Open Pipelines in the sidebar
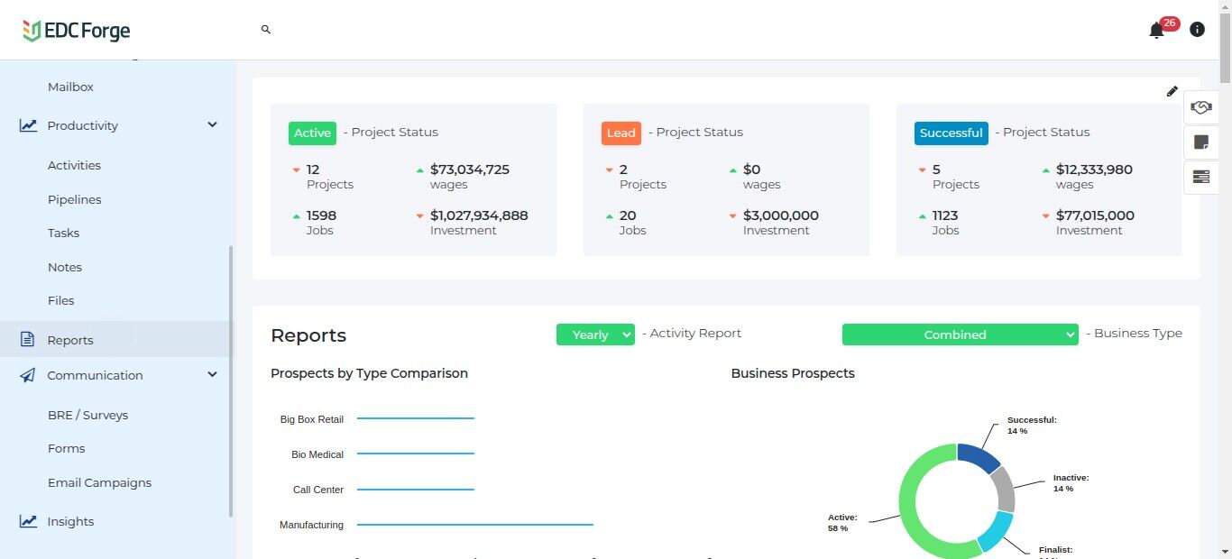The width and height of the screenshot is (1232, 559). pos(74,199)
